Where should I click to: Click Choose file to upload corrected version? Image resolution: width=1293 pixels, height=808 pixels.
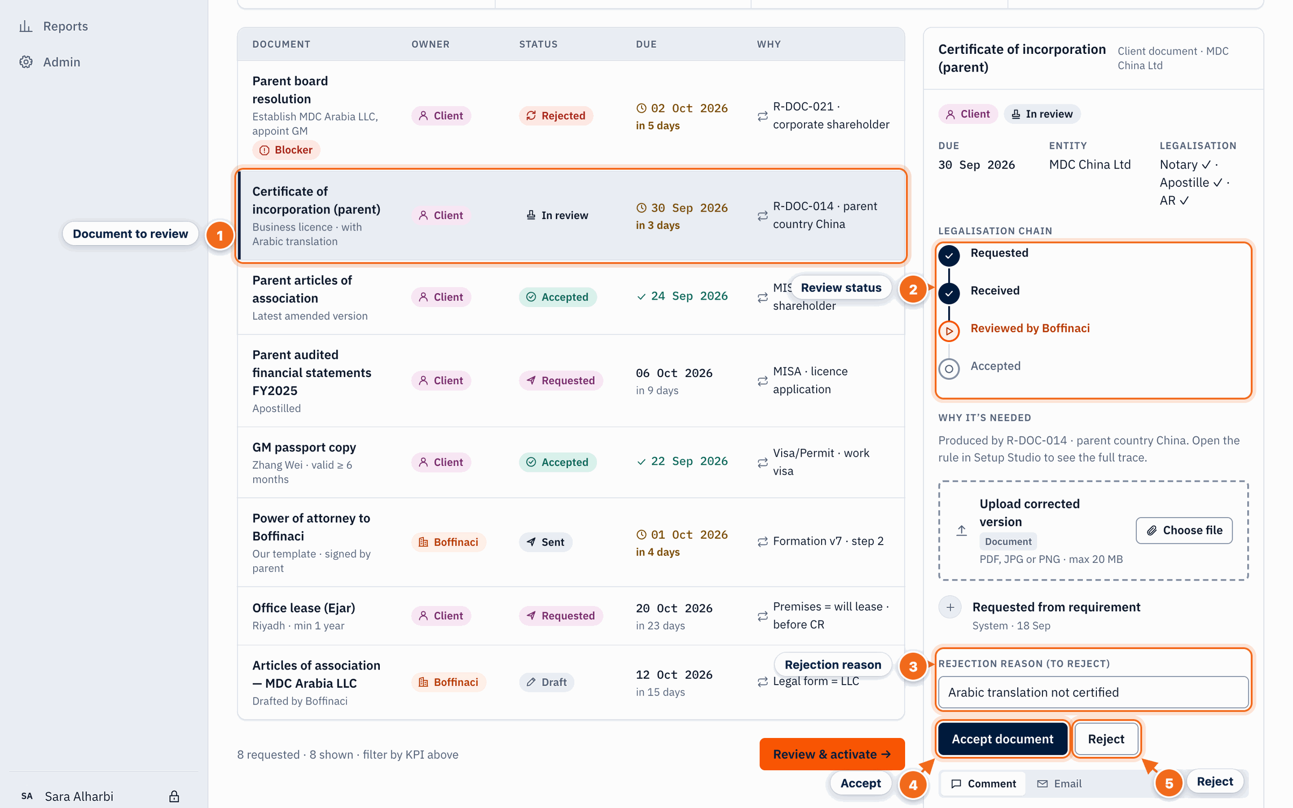pos(1184,531)
